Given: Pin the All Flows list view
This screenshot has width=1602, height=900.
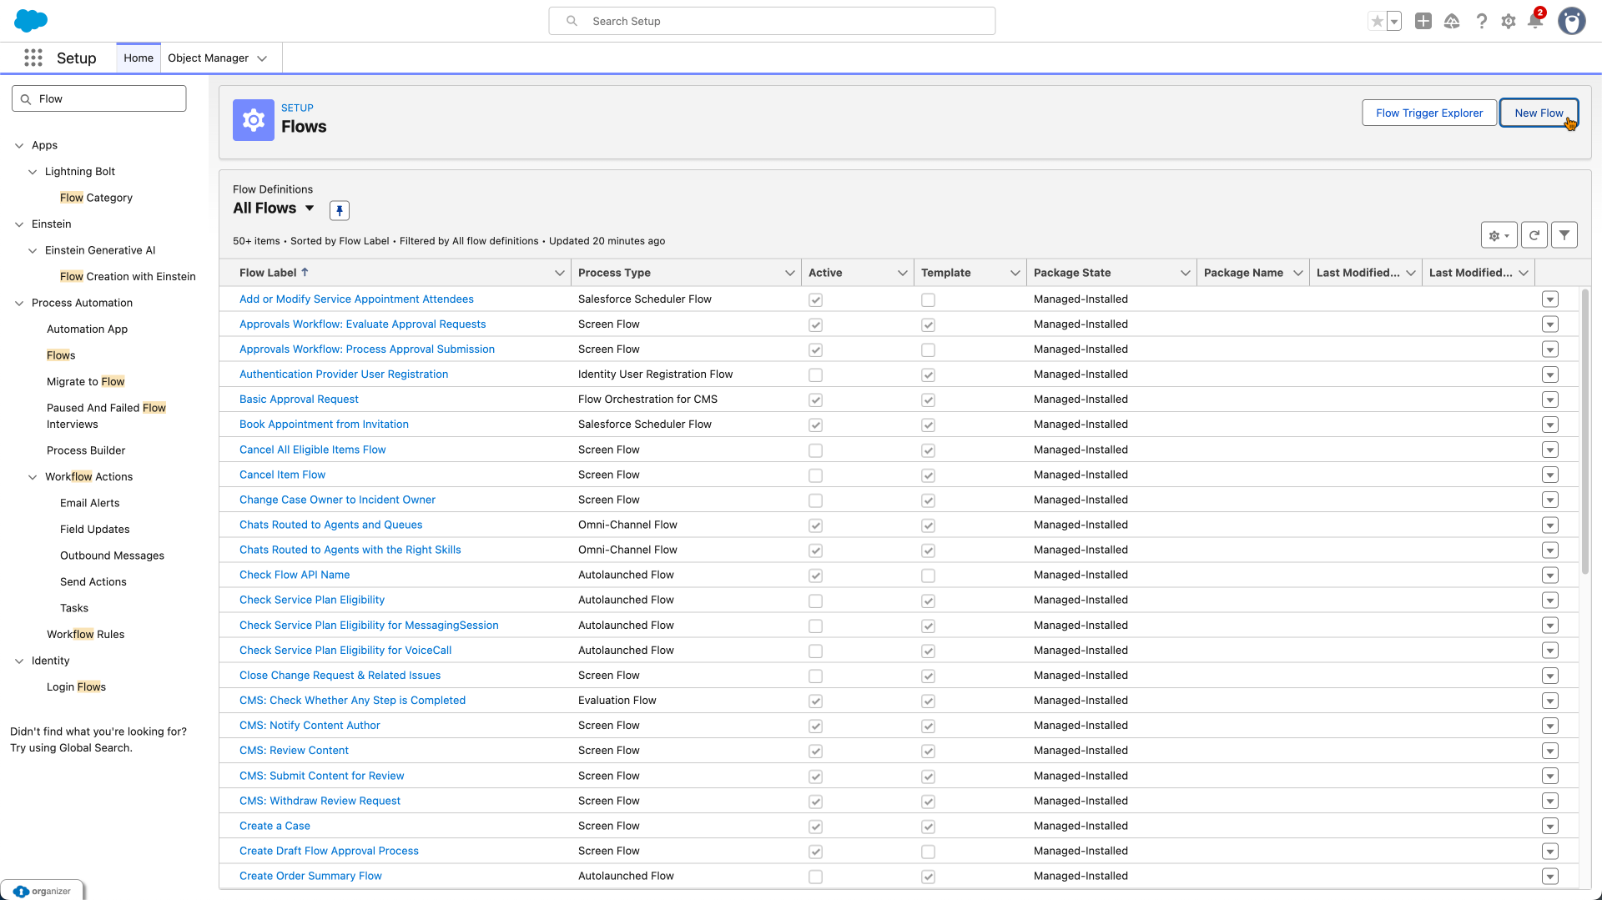Looking at the screenshot, I should pyautogui.click(x=339, y=210).
